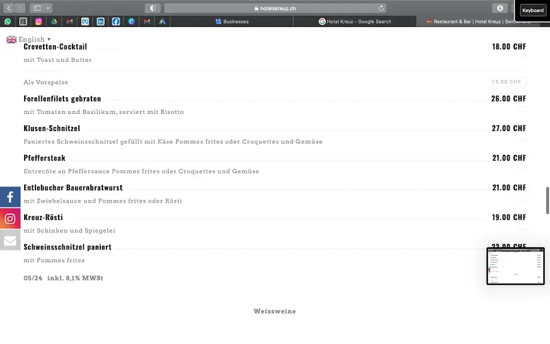Toggle the Safari sidebar

[x=37, y=8]
